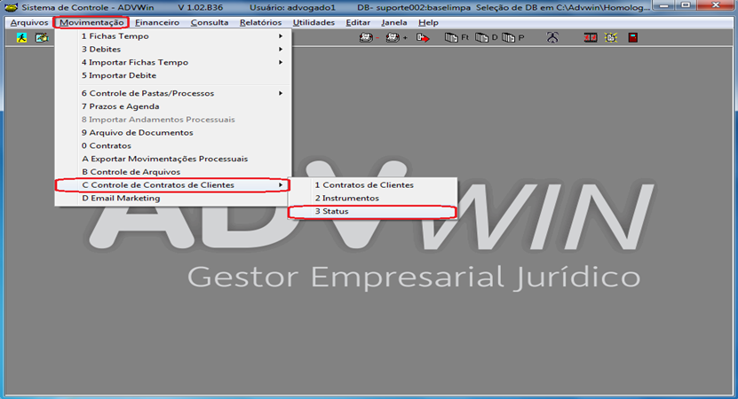Click the toolbar icon with plus sign
The height and width of the screenshot is (399, 738).
pyautogui.click(x=396, y=37)
